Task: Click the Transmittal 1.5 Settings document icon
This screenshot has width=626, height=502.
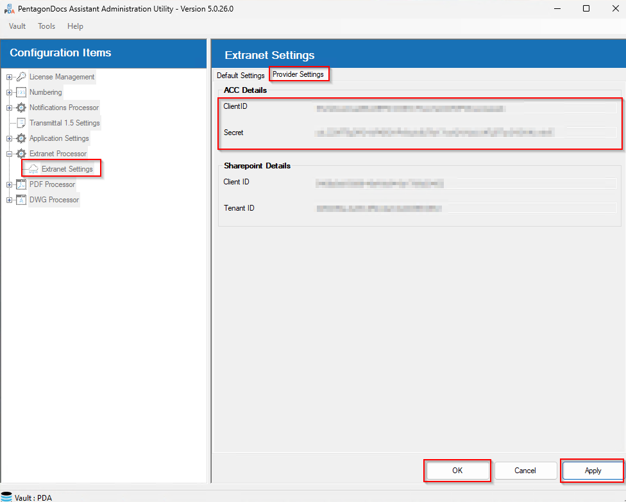Action: 21,123
